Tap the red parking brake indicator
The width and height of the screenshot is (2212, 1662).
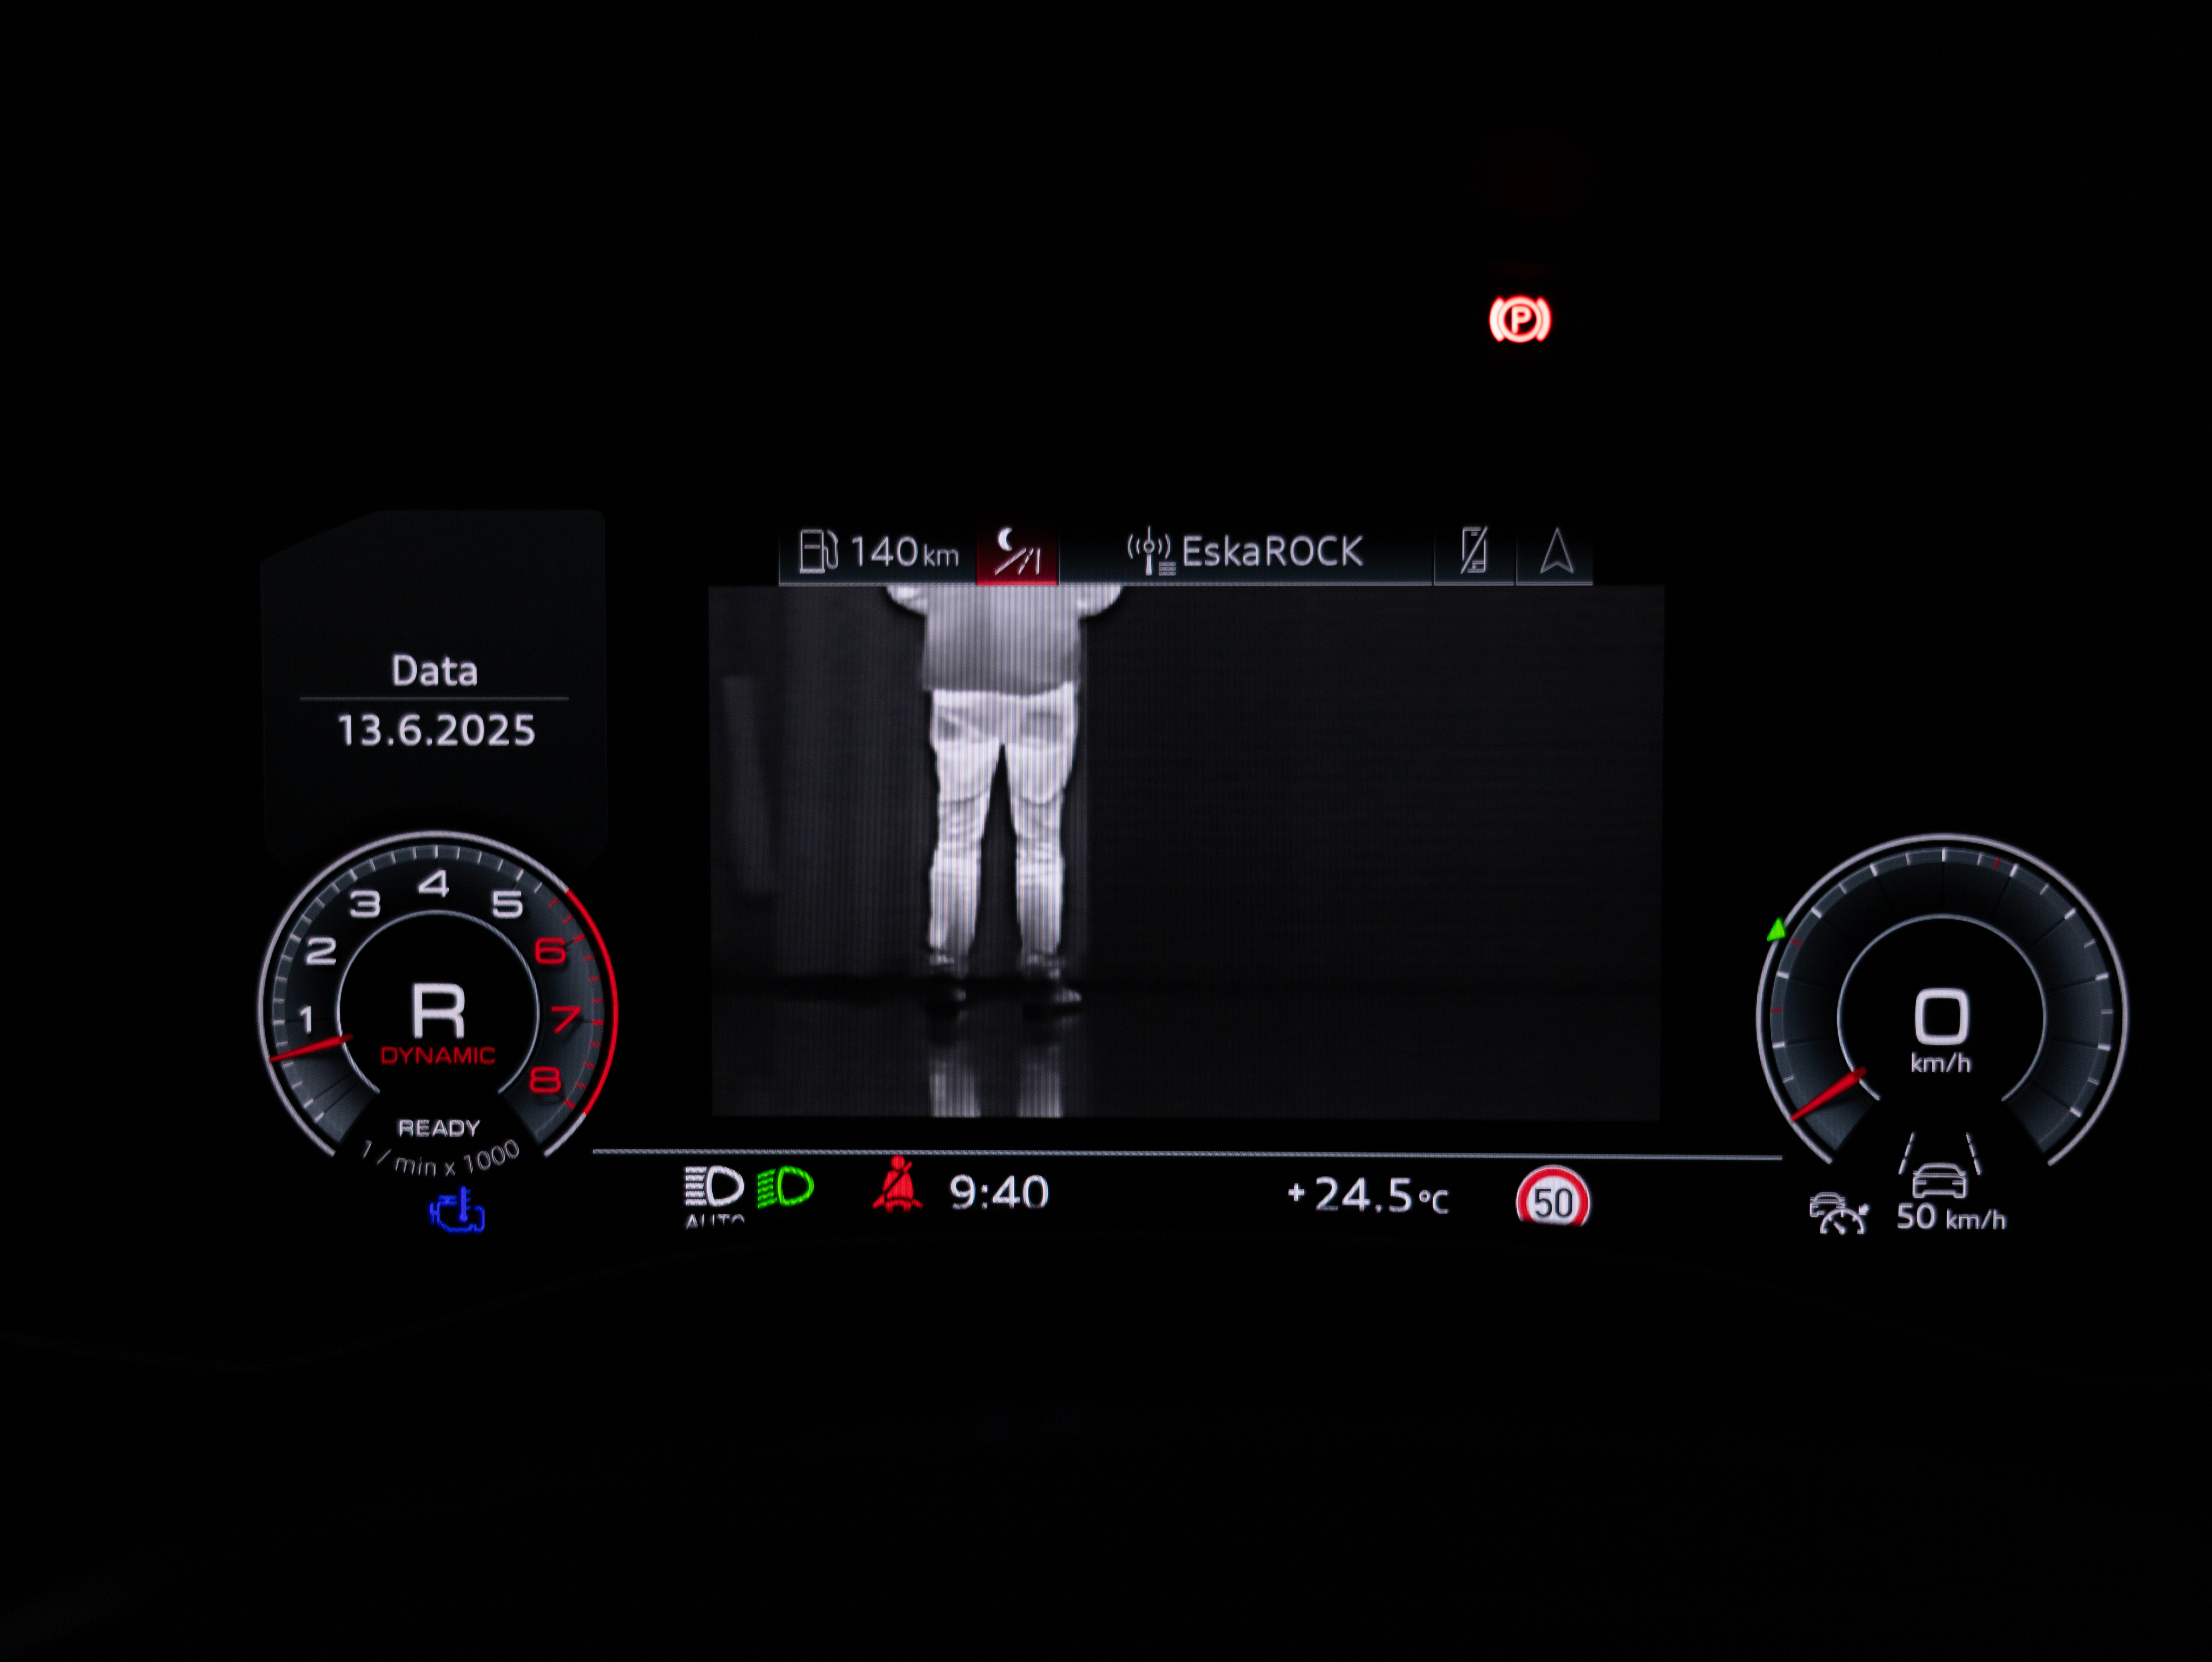click(1519, 320)
